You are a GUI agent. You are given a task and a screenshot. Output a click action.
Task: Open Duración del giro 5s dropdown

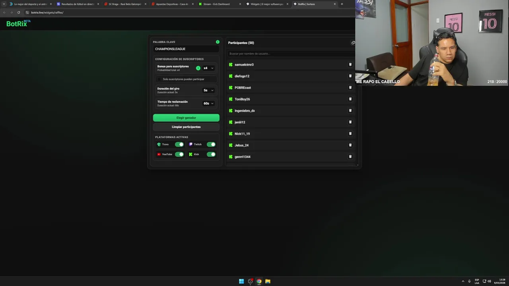pyautogui.click(x=208, y=90)
